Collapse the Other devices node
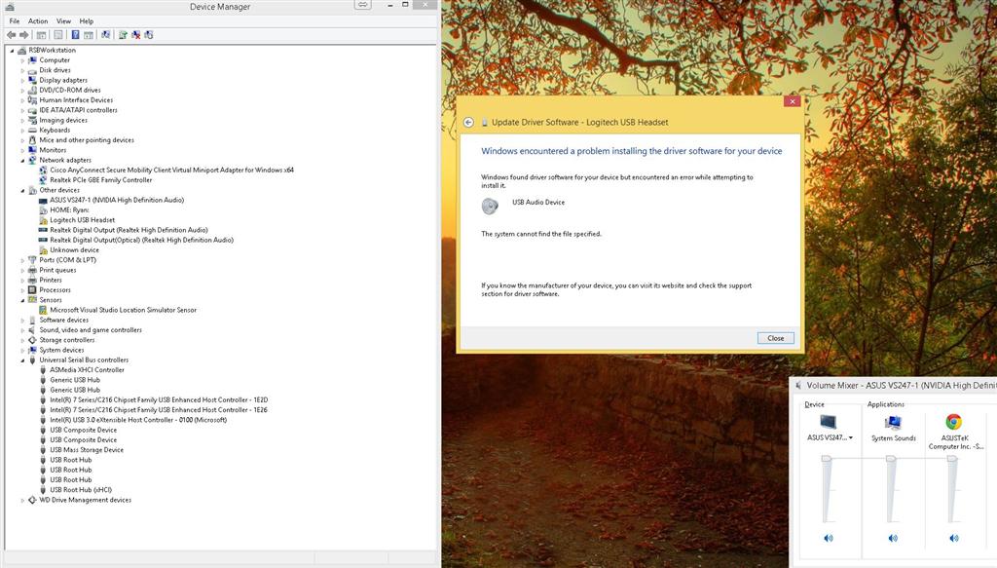 click(x=23, y=190)
